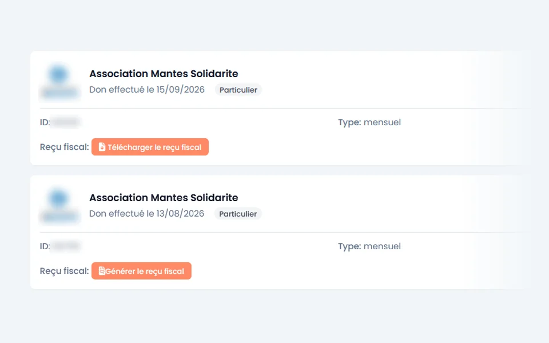Open the blurred association logo of the 15/09/2026 donation
This screenshot has height=343, width=549.
59,82
